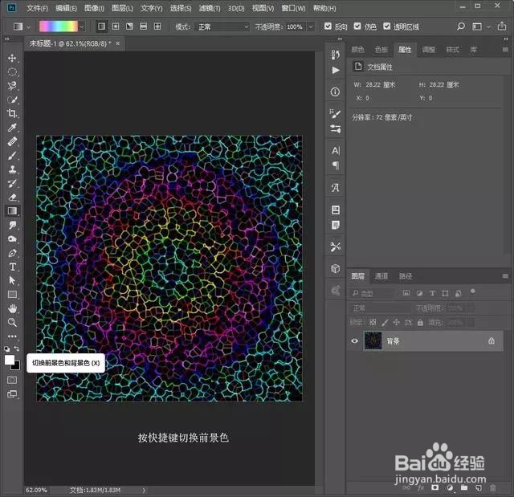Select the Move tool
This screenshot has width=514, height=497.
[12, 58]
